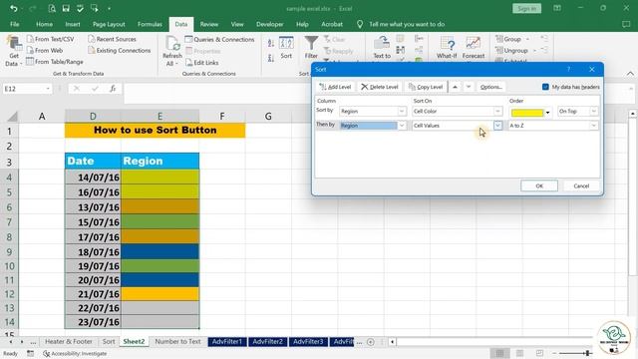Select the Sort sheet tab
Image resolution: width=638 pixels, height=359 pixels.
click(x=109, y=341)
